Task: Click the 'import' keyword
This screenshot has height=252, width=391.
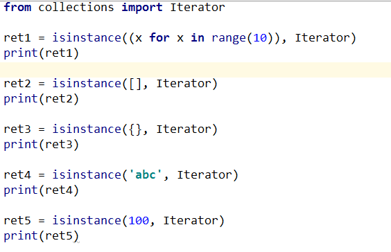Action: coord(142,8)
